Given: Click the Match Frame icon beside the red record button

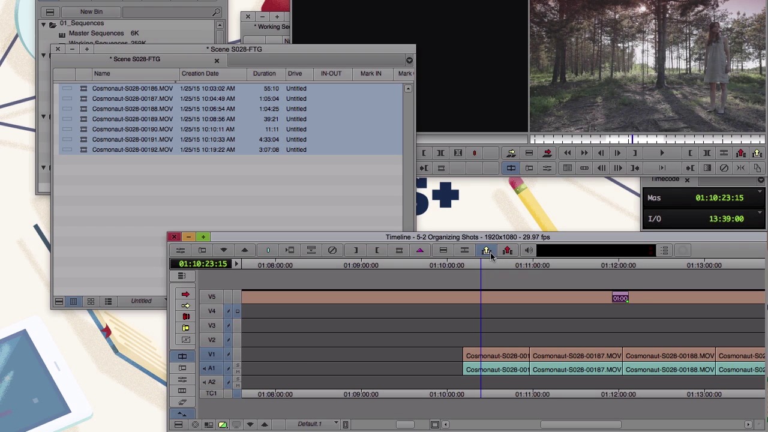Looking at the screenshot, I should pyautogui.click(x=458, y=154).
